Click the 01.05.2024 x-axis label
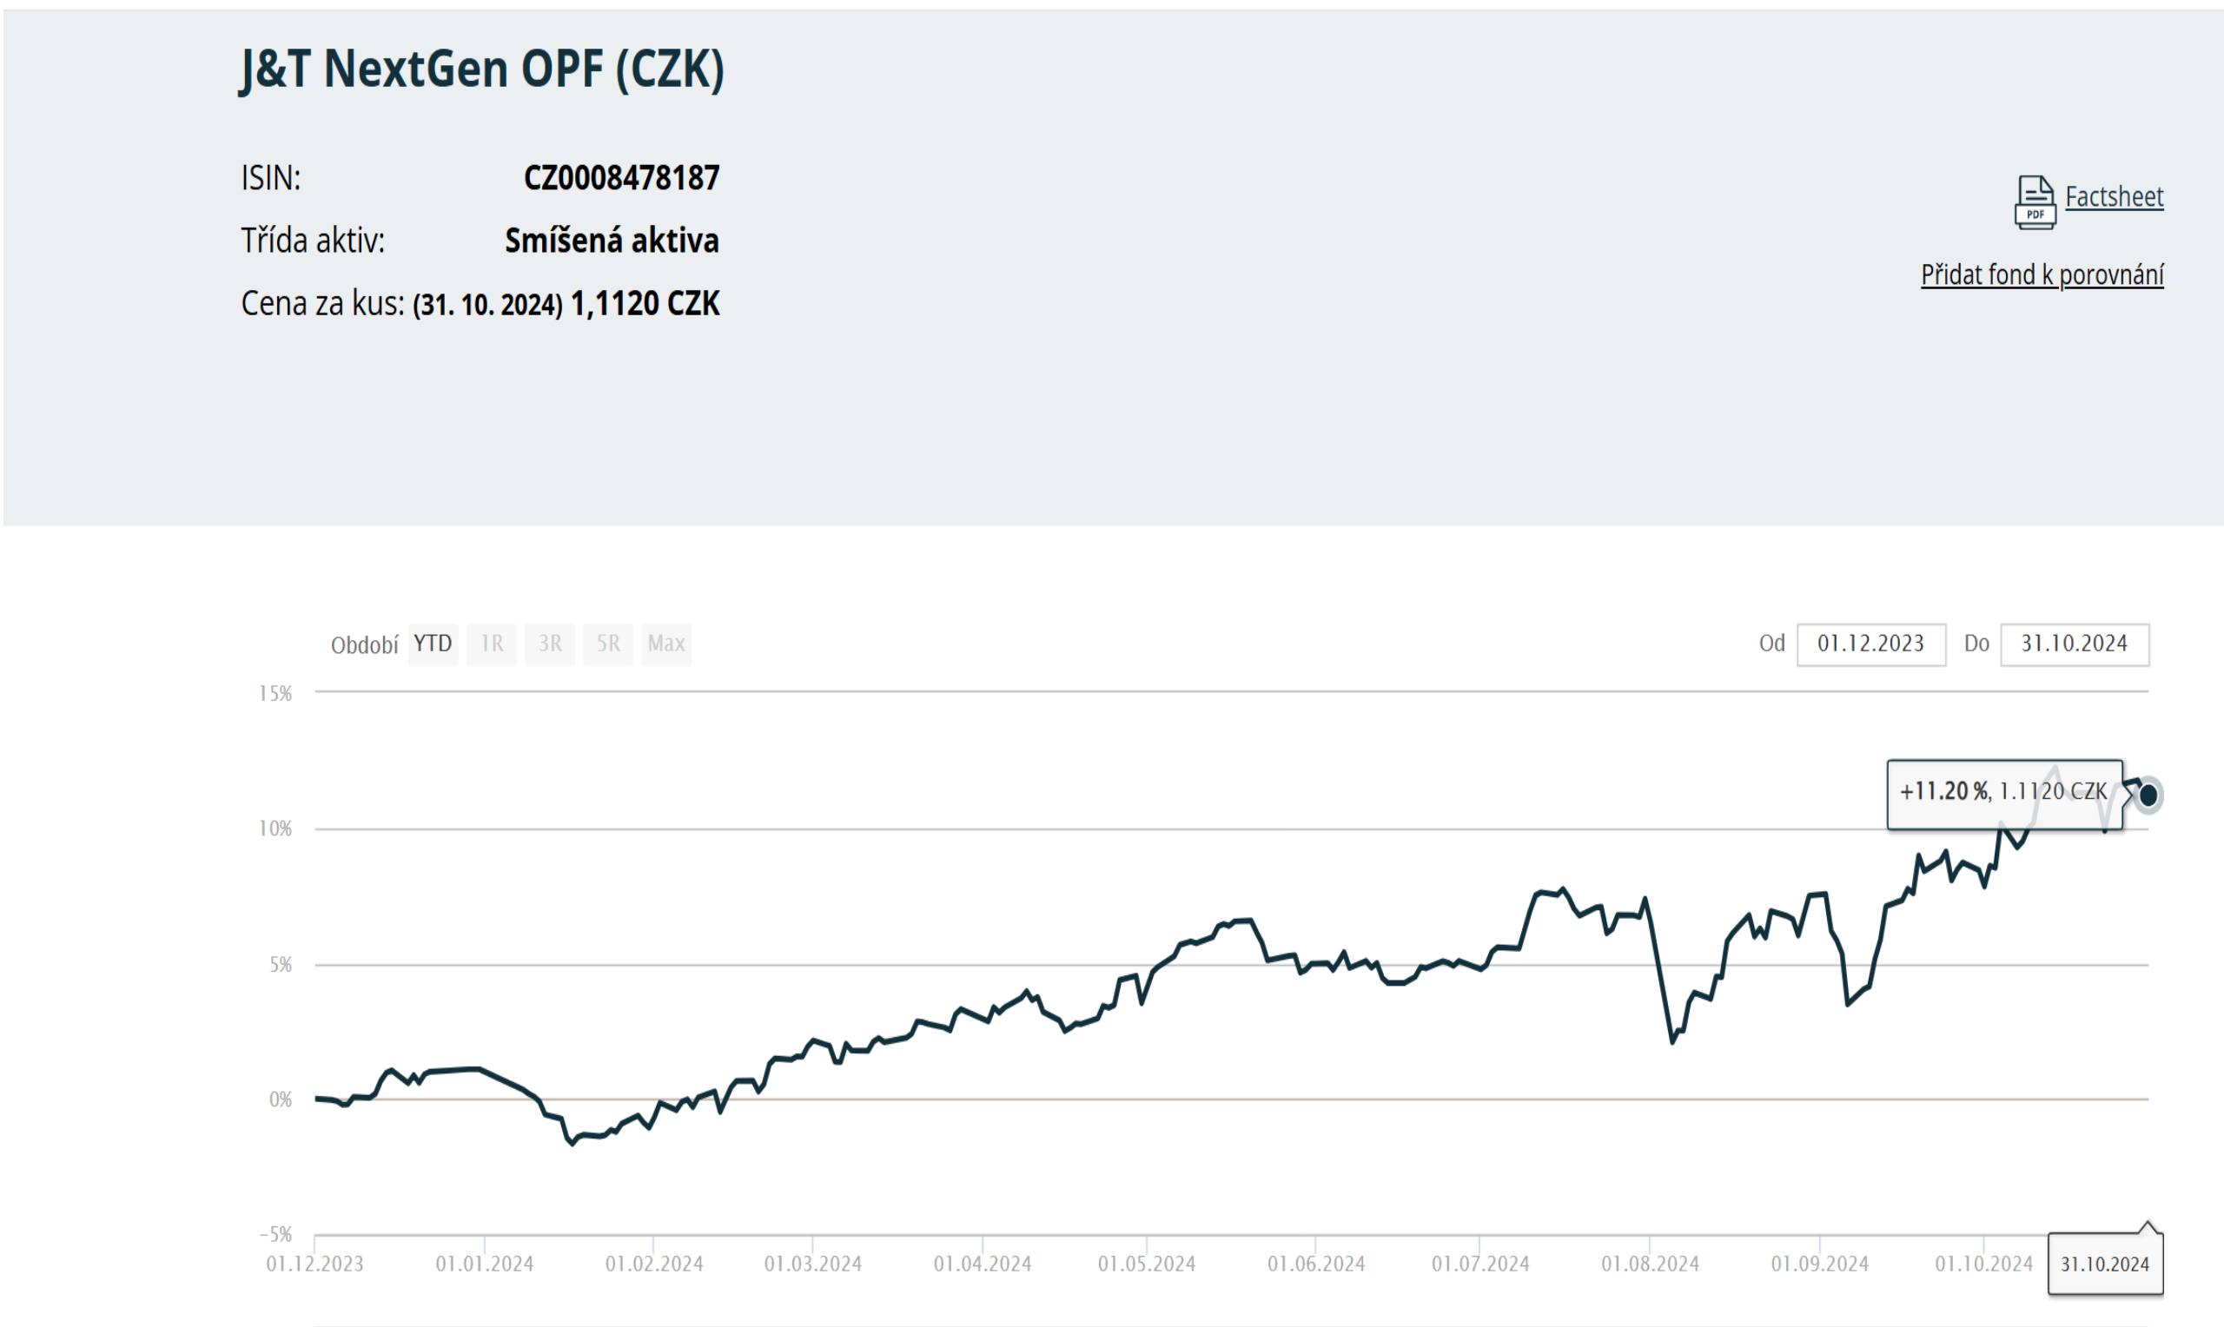Viewport: 2224px width, 1327px height. click(1147, 1264)
